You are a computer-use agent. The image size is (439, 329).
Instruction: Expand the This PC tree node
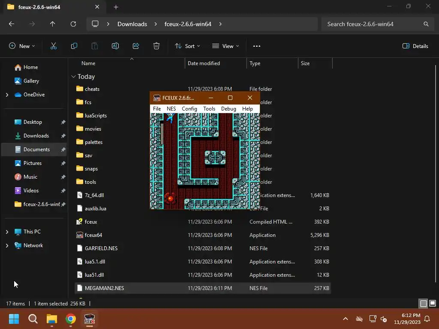(7, 232)
